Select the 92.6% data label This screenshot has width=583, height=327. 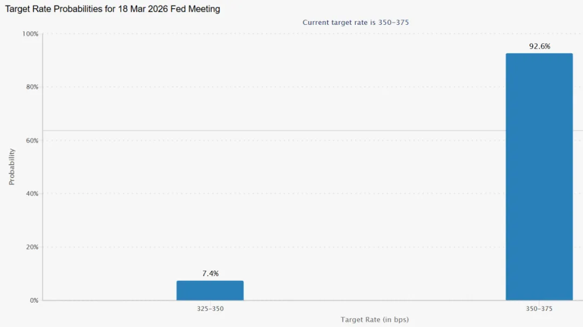coord(539,46)
